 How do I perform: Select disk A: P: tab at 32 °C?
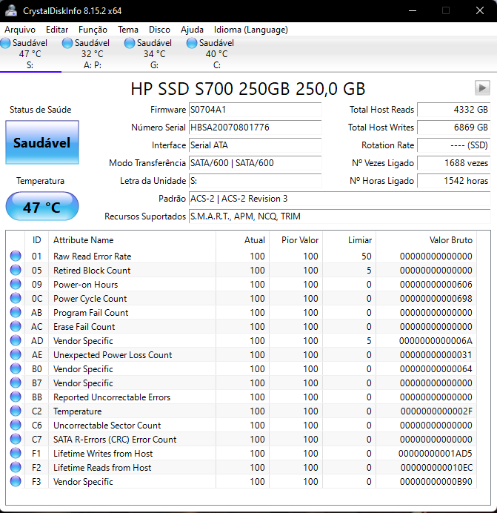93,54
